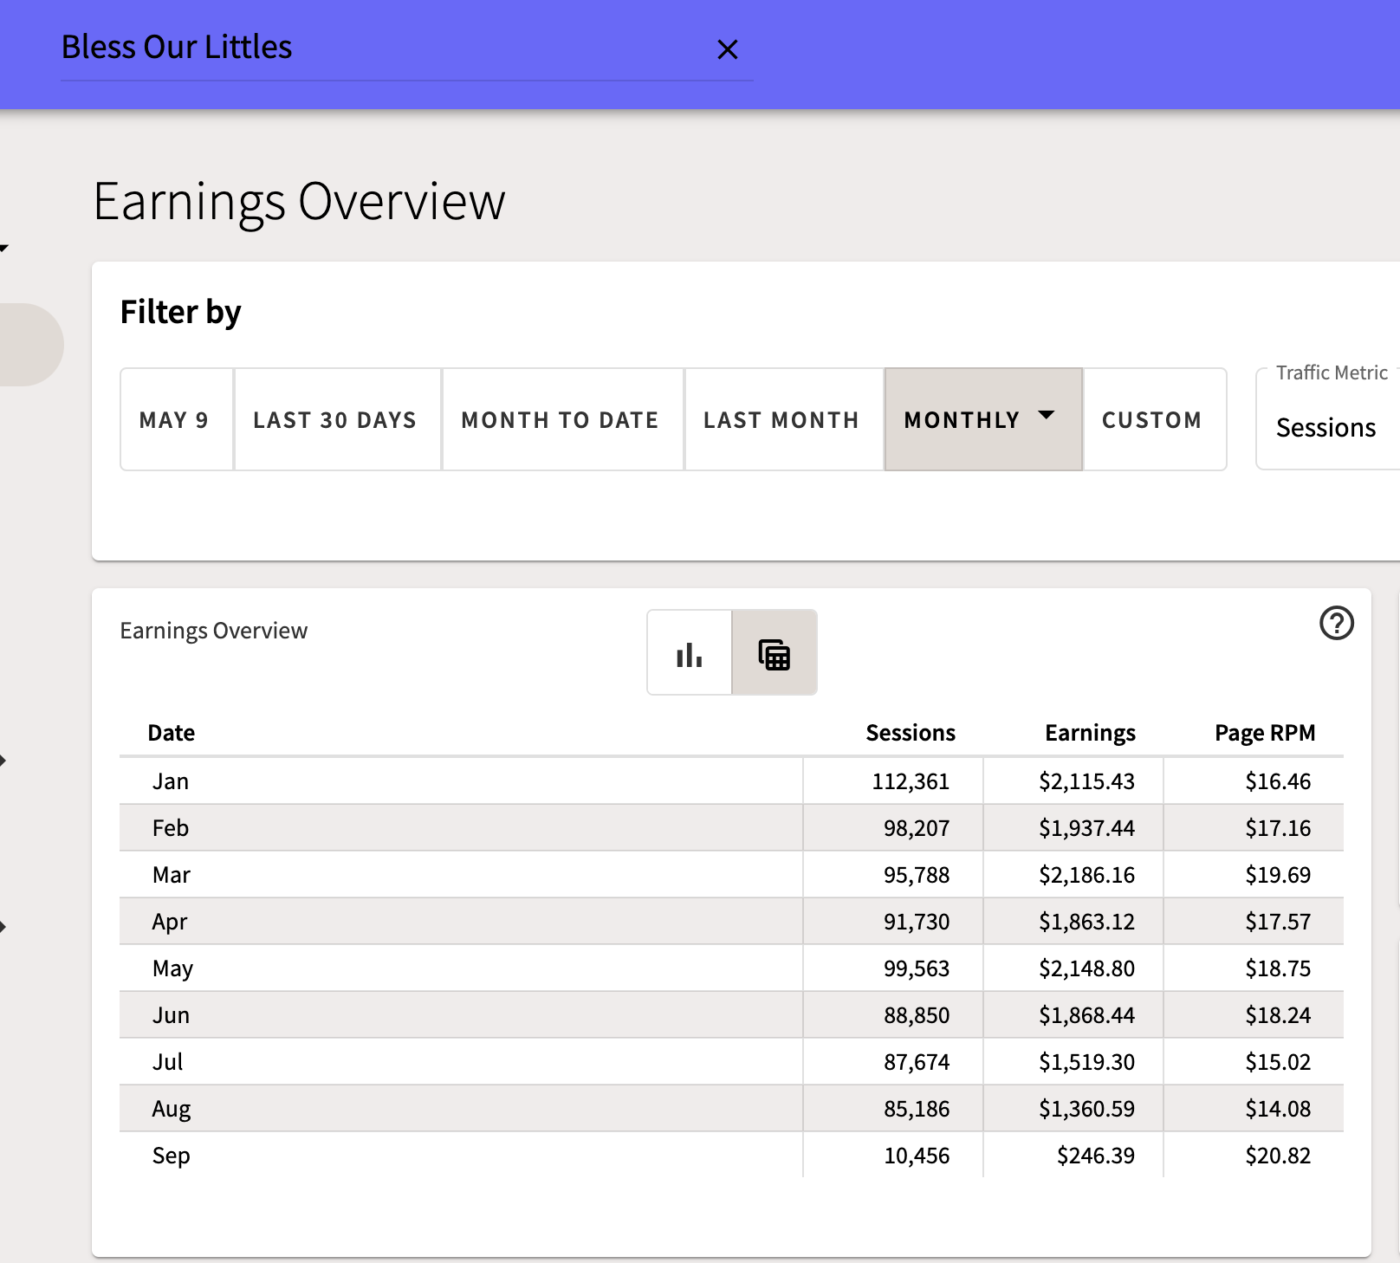The image size is (1400, 1263).
Task: Click the Mar row label
Action: point(172,875)
